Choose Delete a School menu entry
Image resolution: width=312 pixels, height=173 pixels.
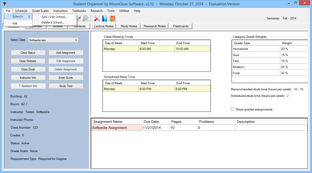pos(53,22)
